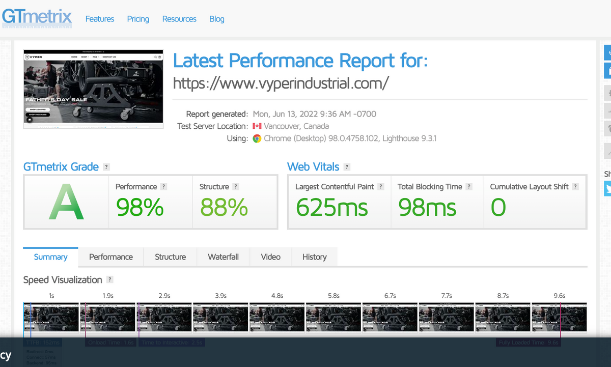Open the Features nav link

[x=100, y=19]
